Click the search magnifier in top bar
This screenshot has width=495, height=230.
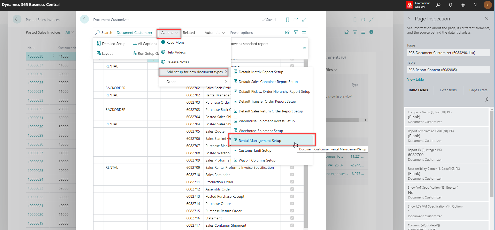(x=438, y=5)
